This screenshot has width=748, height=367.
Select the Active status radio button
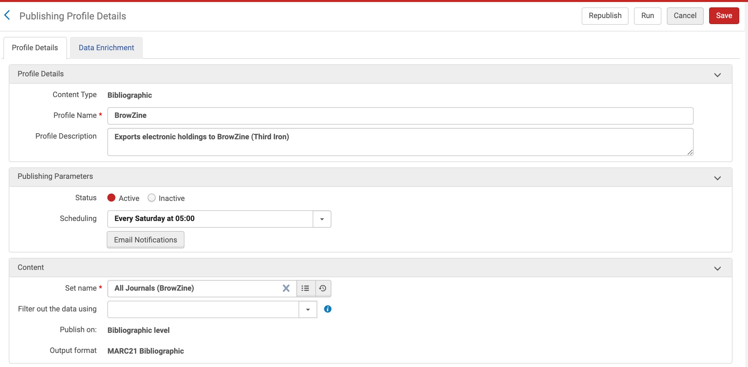111,198
